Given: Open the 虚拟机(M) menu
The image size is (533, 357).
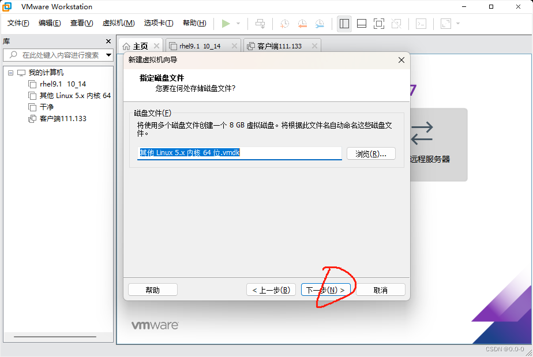Looking at the screenshot, I should coord(119,23).
